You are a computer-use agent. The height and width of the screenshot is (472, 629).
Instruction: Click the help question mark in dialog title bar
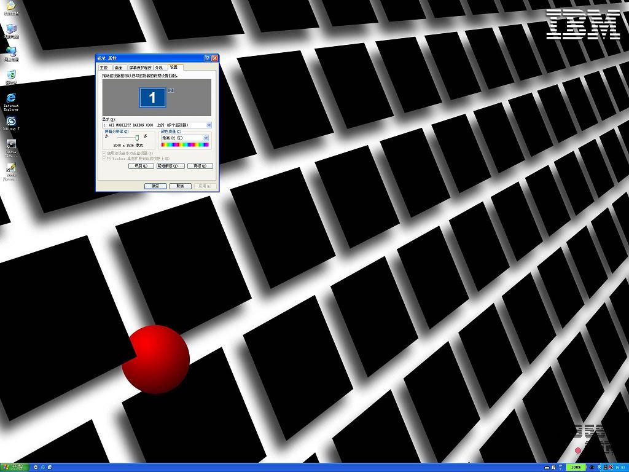[x=208, y=58]
